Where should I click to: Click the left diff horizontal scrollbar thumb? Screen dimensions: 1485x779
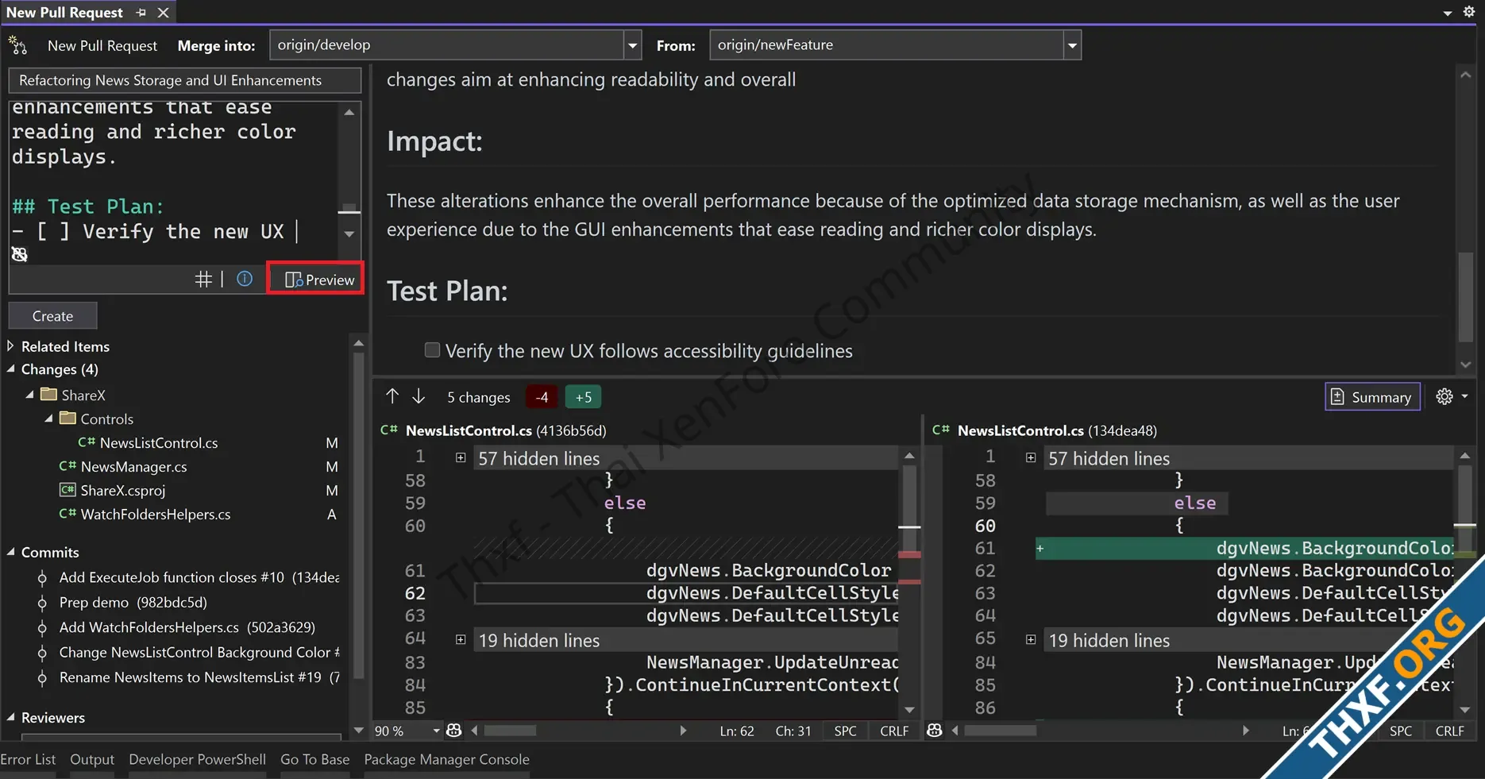510,731
